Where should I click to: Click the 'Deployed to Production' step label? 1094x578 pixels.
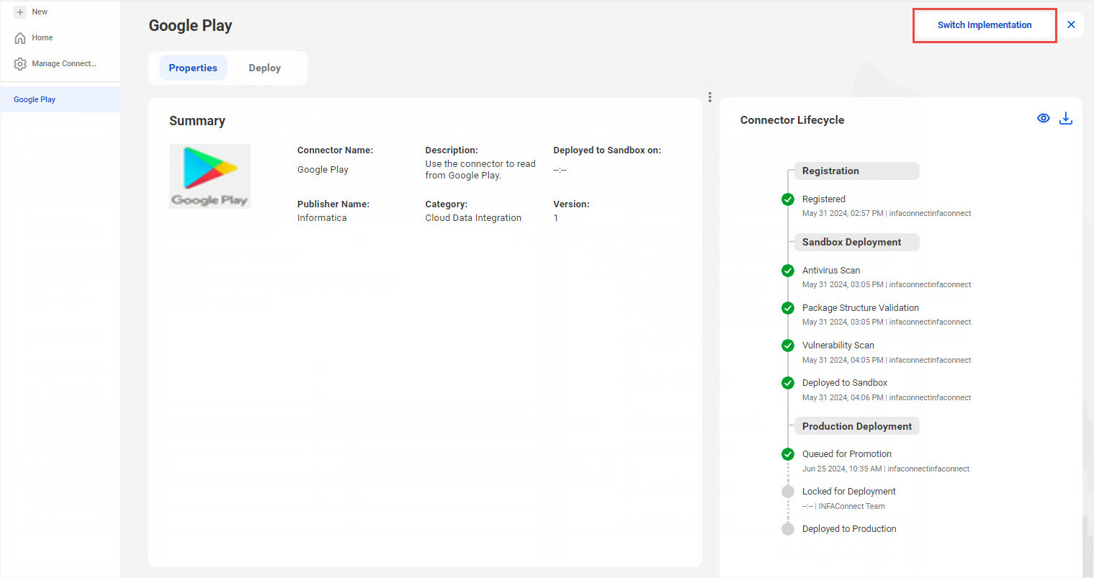tap(849, 529)
